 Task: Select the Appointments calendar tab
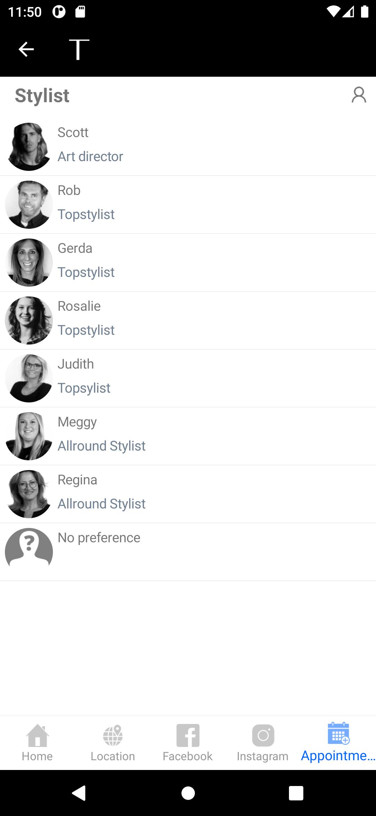338,743
